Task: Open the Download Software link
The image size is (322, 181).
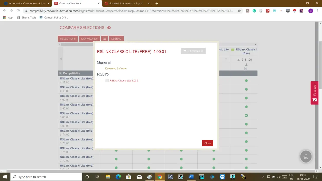Action: coord(116,69)
